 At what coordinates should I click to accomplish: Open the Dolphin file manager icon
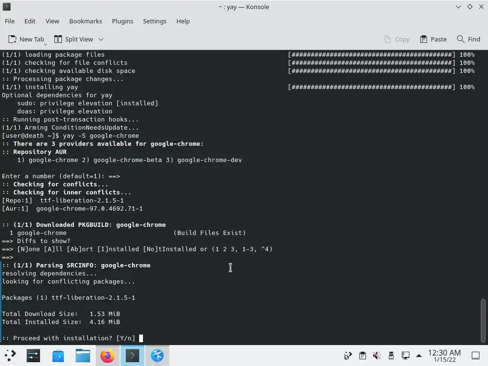(x=83, y=356)
